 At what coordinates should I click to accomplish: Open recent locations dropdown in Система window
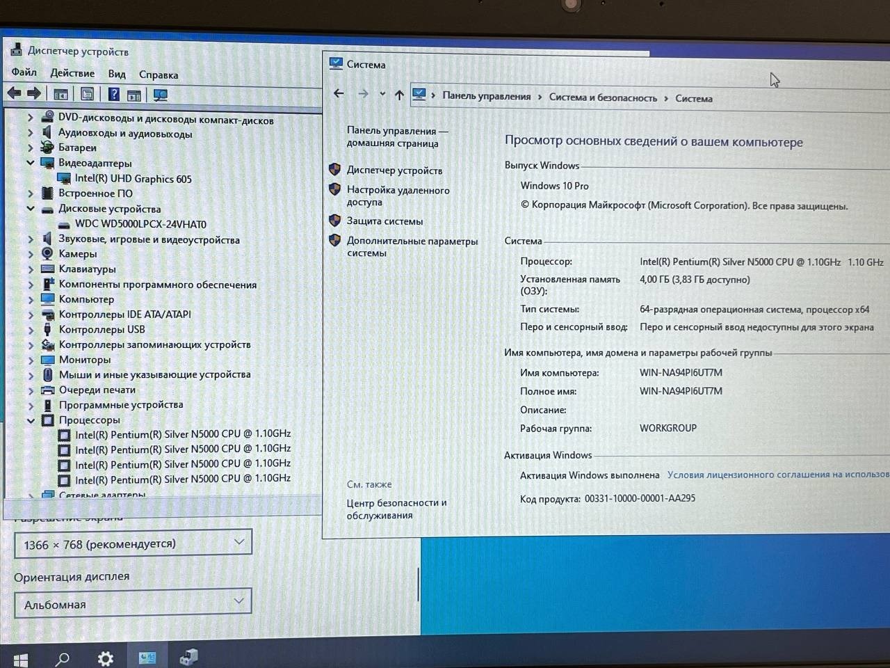[382, 94]
